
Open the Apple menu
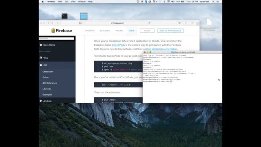point(42,2)
